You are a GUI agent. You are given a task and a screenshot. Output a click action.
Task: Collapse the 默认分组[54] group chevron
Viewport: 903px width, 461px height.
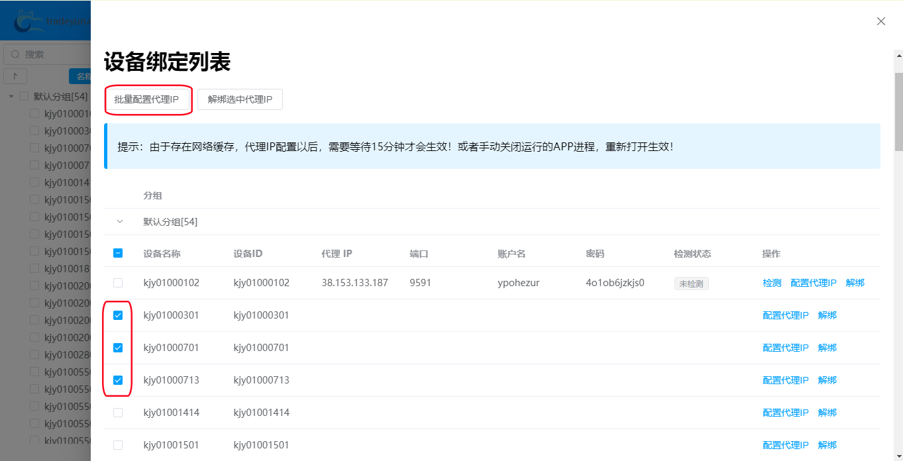(x=120, y=222)
